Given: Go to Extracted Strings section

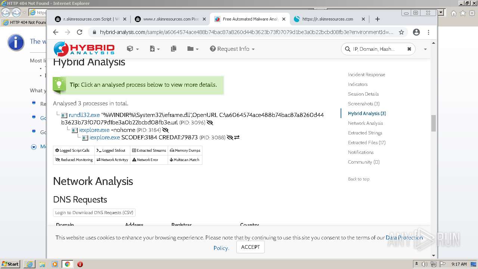Looking at the screenshot, I should click(365, 133).
